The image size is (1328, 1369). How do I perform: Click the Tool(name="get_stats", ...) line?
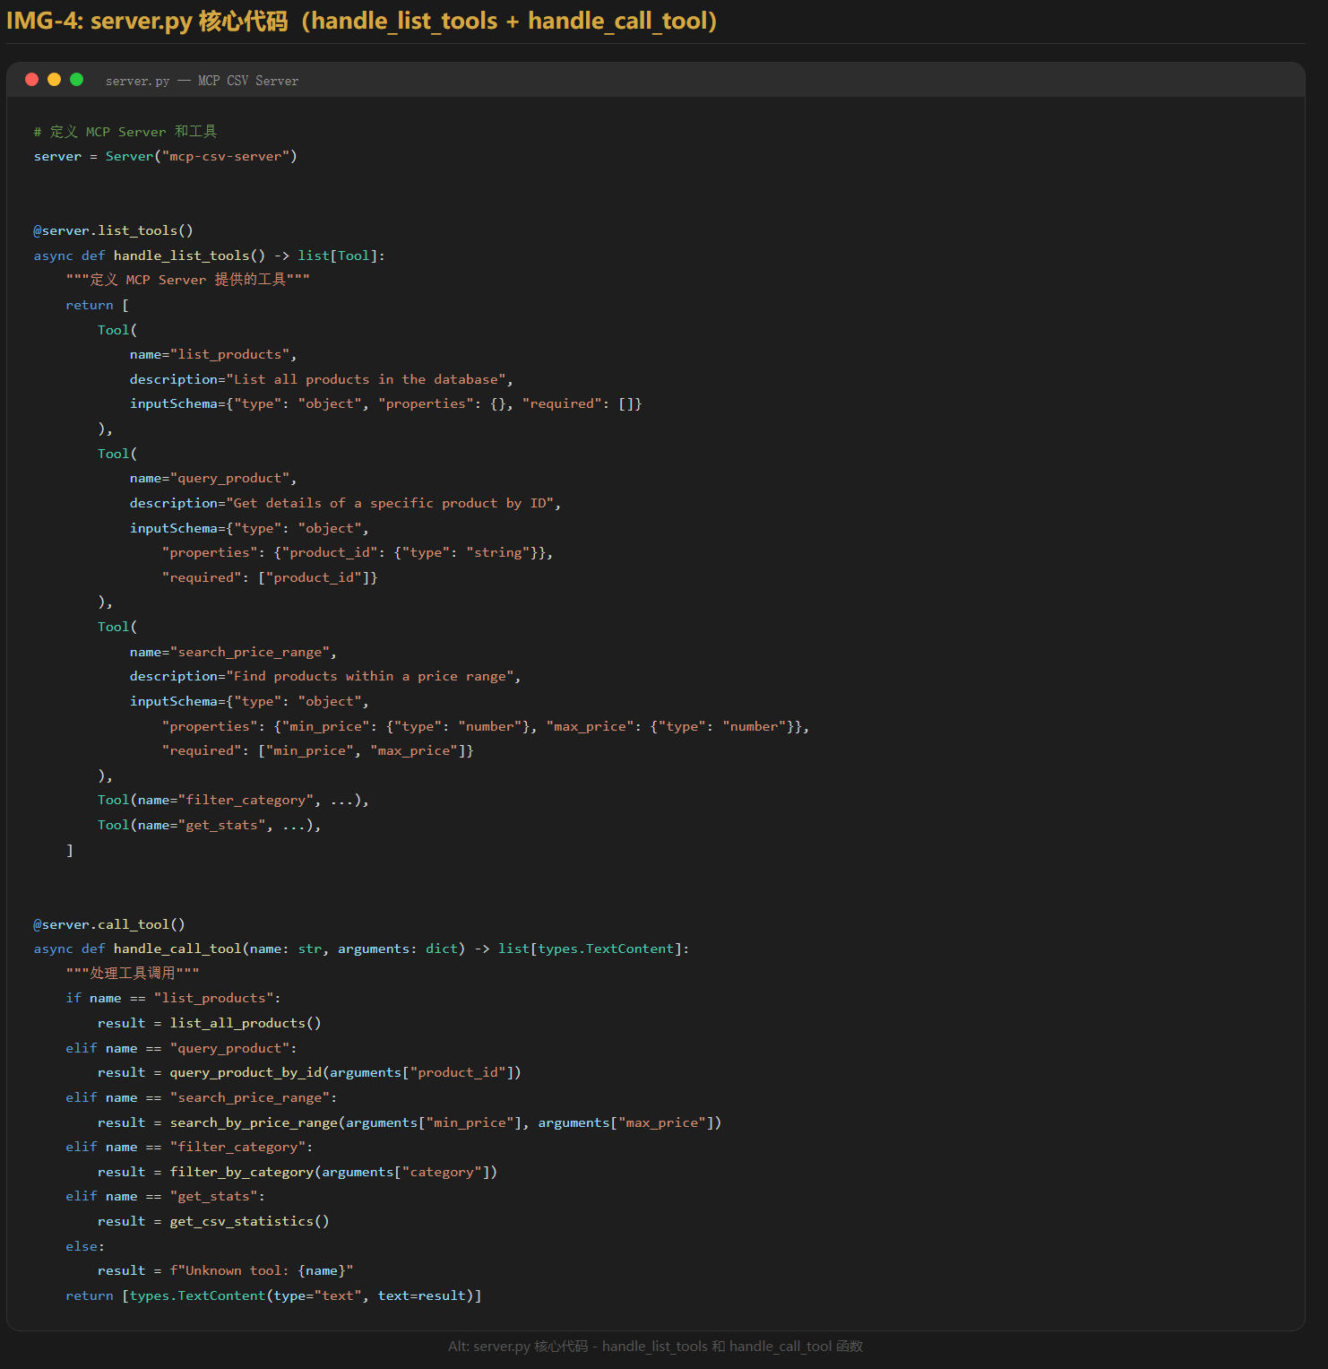click(x=209, y=825)
